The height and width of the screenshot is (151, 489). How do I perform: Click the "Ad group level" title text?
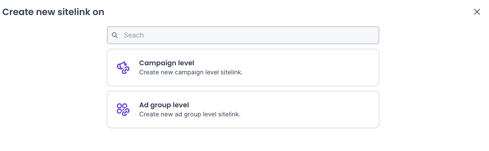[164, 105]
